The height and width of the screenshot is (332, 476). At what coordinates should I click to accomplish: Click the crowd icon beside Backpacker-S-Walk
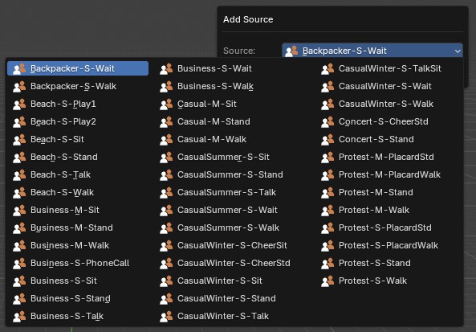click(x=19, y=86)
